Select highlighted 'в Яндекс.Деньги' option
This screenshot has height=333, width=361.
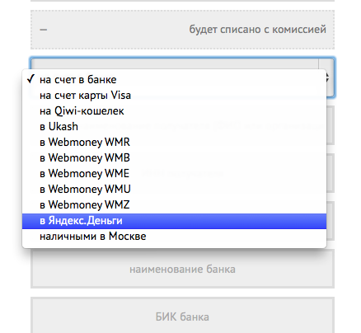[x=174, y=221]
